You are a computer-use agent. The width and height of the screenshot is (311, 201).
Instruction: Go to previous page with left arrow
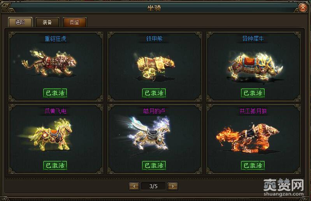(x=134, y=186)
